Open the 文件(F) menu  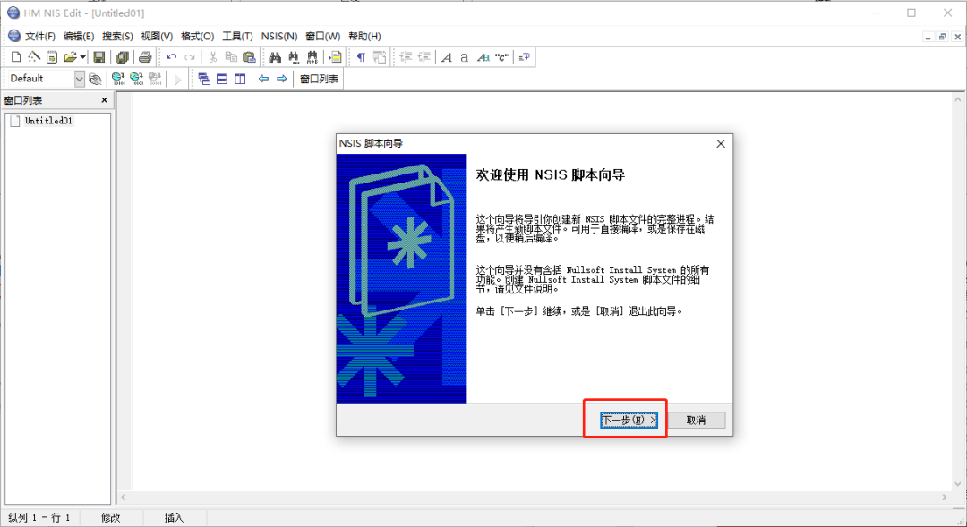pos(40,36)
